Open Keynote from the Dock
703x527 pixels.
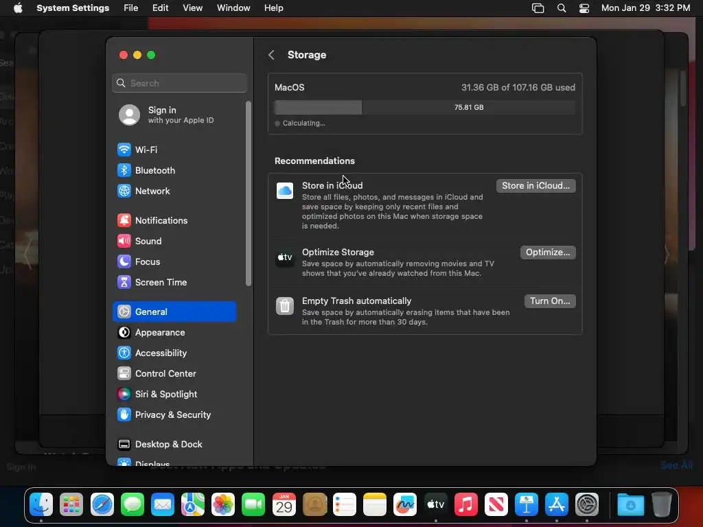pos(527,505)
